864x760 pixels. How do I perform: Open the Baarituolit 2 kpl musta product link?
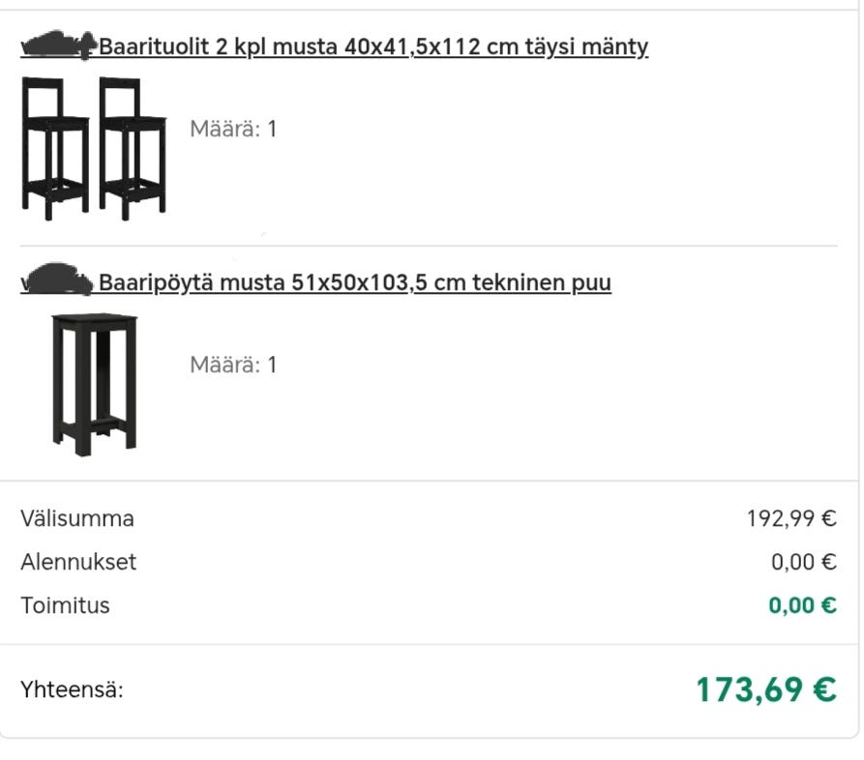334,46
